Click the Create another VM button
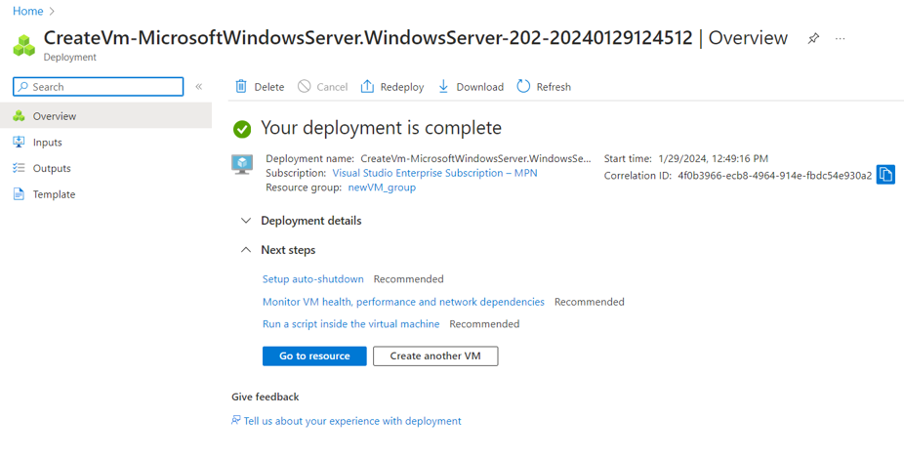 point(435,356)
